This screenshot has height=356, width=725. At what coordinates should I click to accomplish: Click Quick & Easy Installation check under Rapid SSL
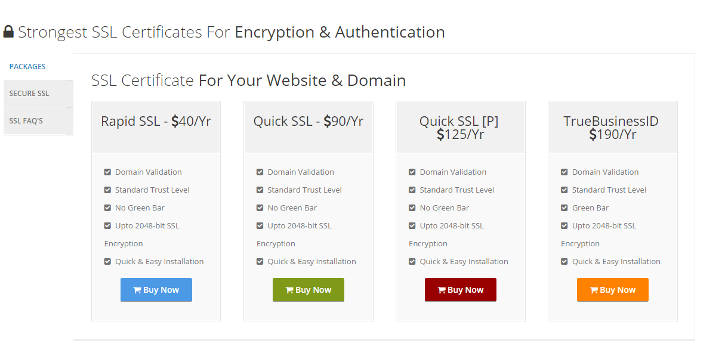click(107, 262)
